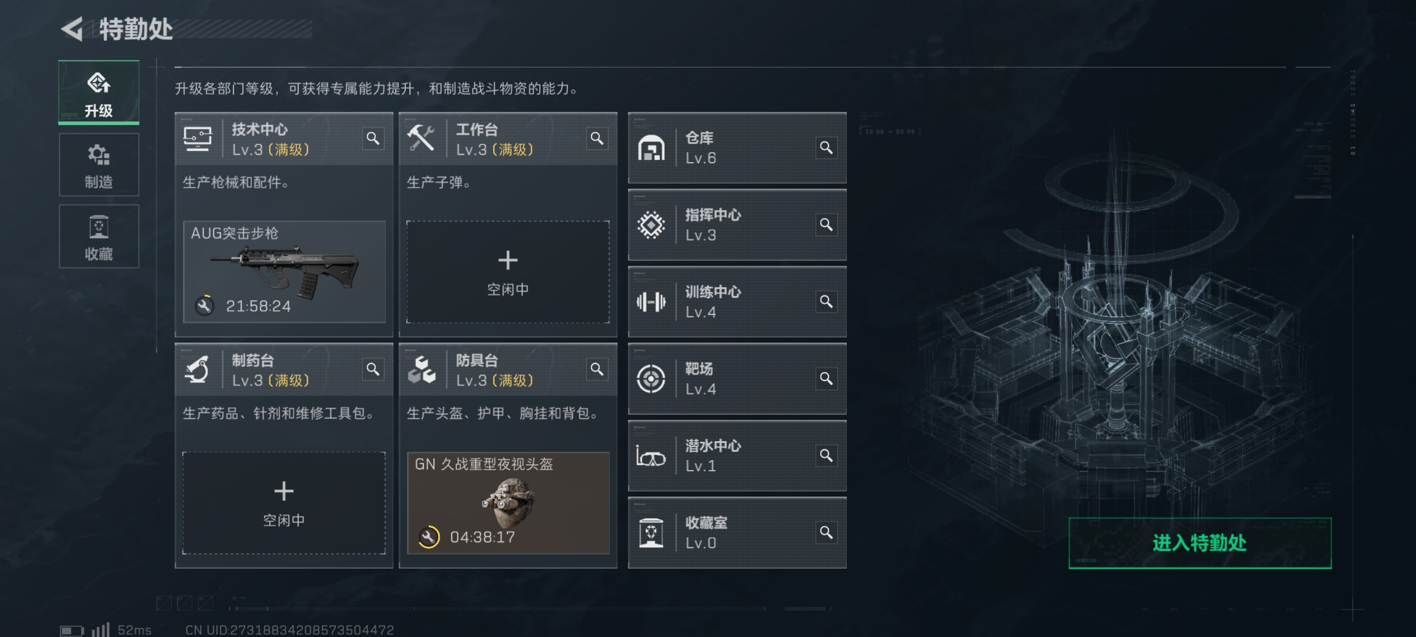This screenshot has width=1416, height=637.
Task: Open details magnifier for 工作台
Action: pyautogui.click(x=597, y=138)
